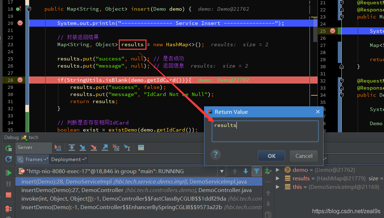Collapse the fold marker on line 23 in the right editor
Viewport: 384px width, 218px height.
click(341, 17)
